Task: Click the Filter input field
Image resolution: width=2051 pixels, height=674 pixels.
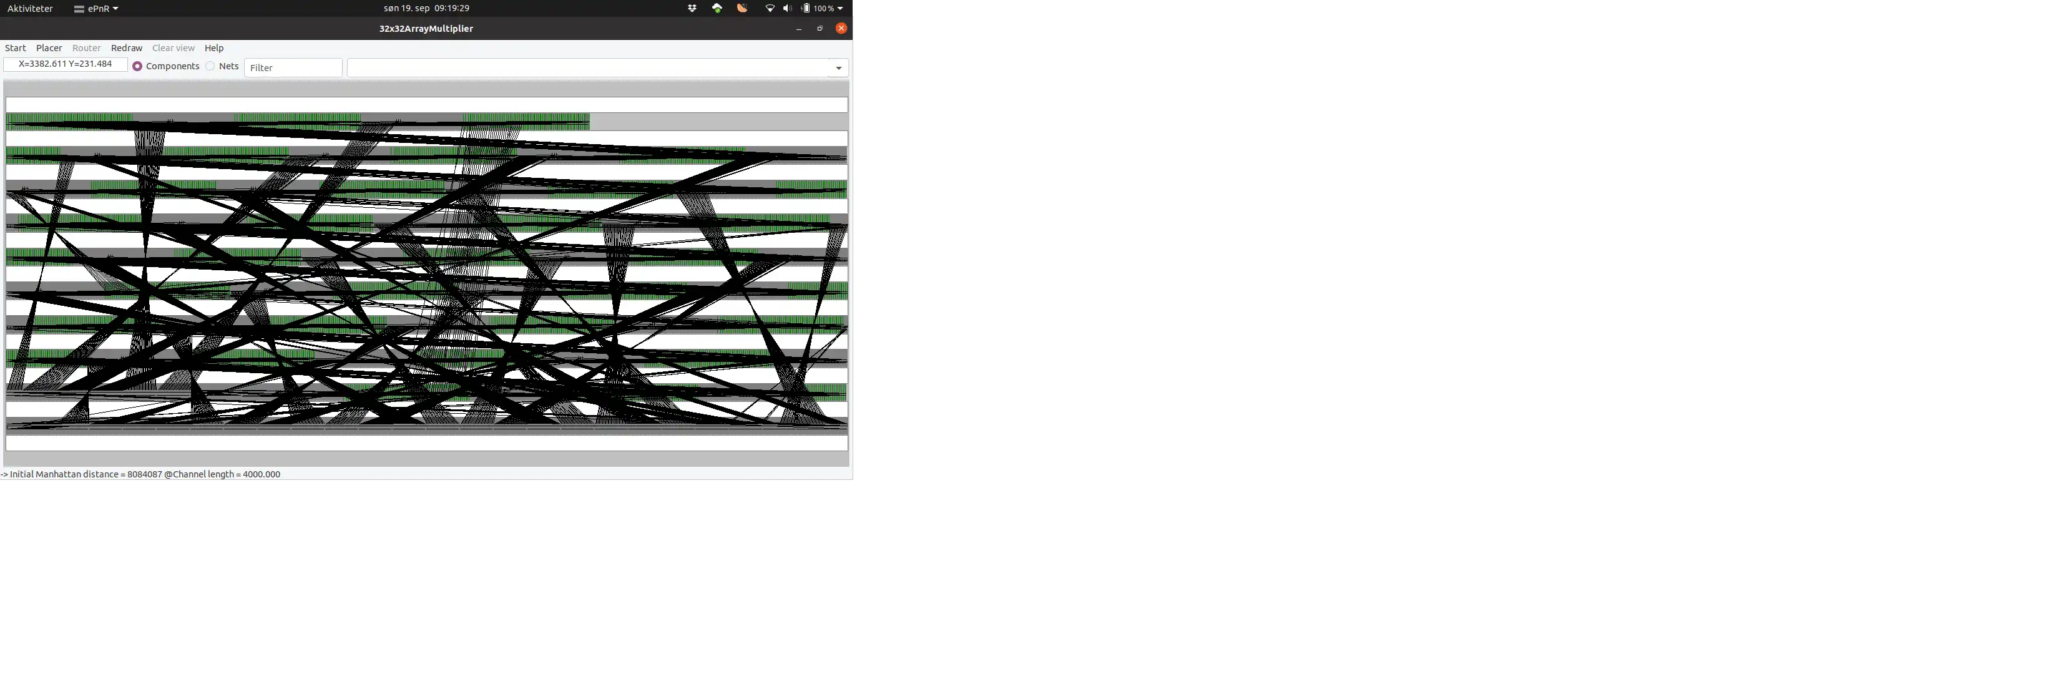Action: pos(293,67)
